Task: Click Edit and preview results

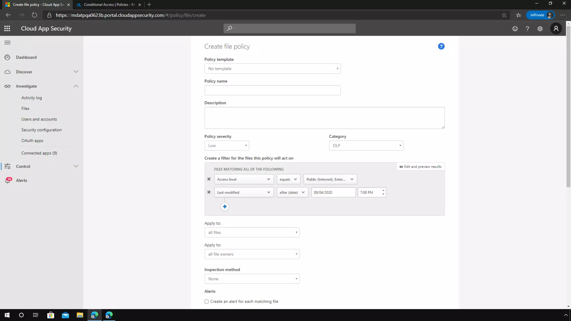Action: pos(420,167)
